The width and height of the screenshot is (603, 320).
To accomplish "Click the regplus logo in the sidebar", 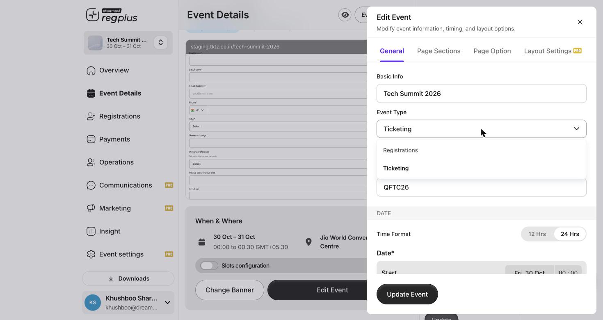I will 112,16.
